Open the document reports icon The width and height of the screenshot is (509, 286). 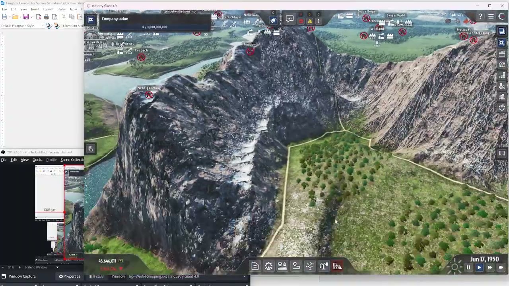(x=255, y=266)
